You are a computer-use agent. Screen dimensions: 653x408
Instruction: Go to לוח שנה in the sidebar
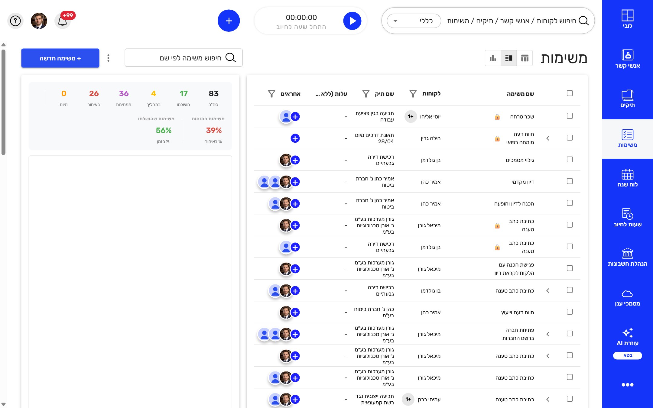point(628,178)
